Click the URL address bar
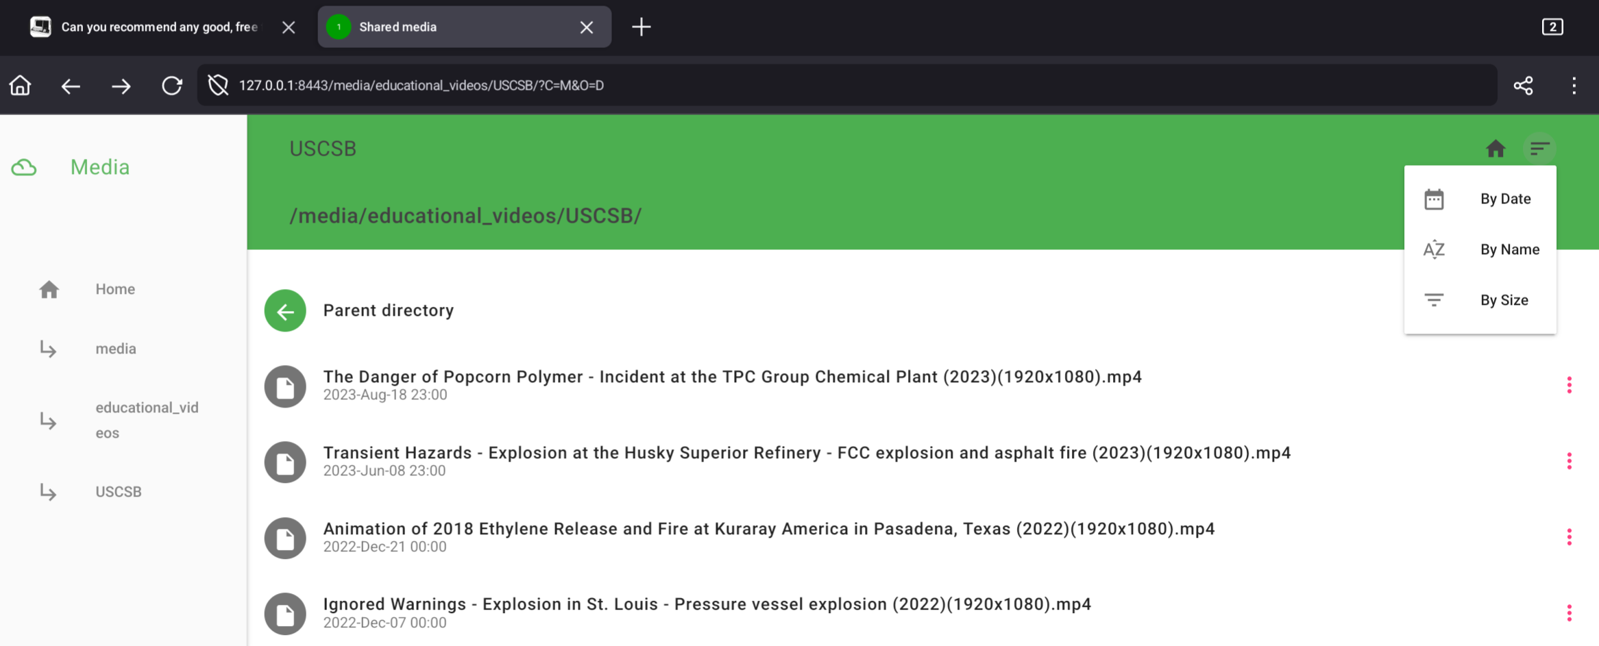 (822, 86)
